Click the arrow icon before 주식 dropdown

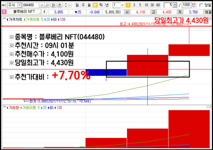click(x=4, y=5)
